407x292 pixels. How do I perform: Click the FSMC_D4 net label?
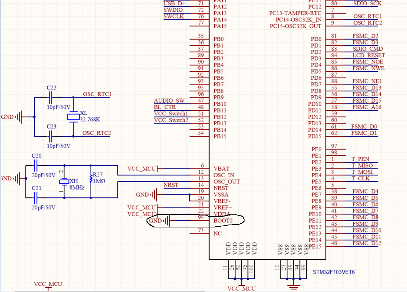pyautogui.click(x=365, y=191)
